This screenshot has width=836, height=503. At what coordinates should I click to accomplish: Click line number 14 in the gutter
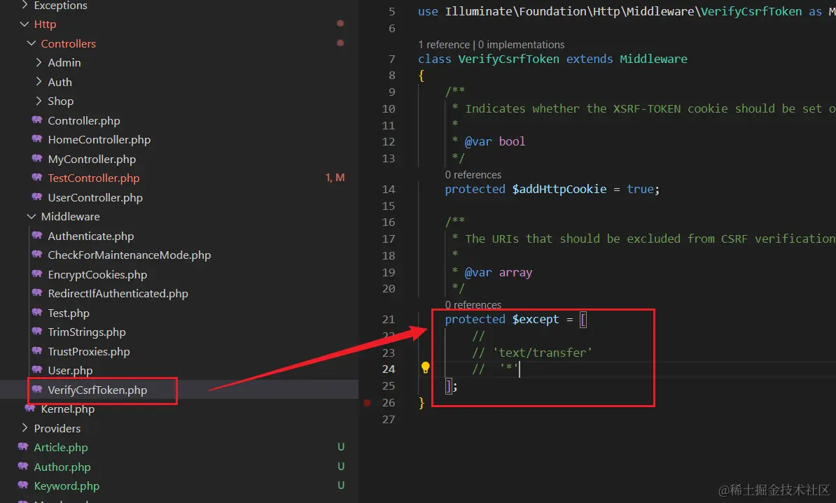389,189
